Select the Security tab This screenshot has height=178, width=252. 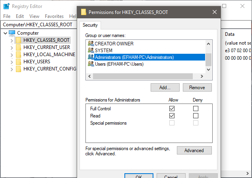(90, 25)
